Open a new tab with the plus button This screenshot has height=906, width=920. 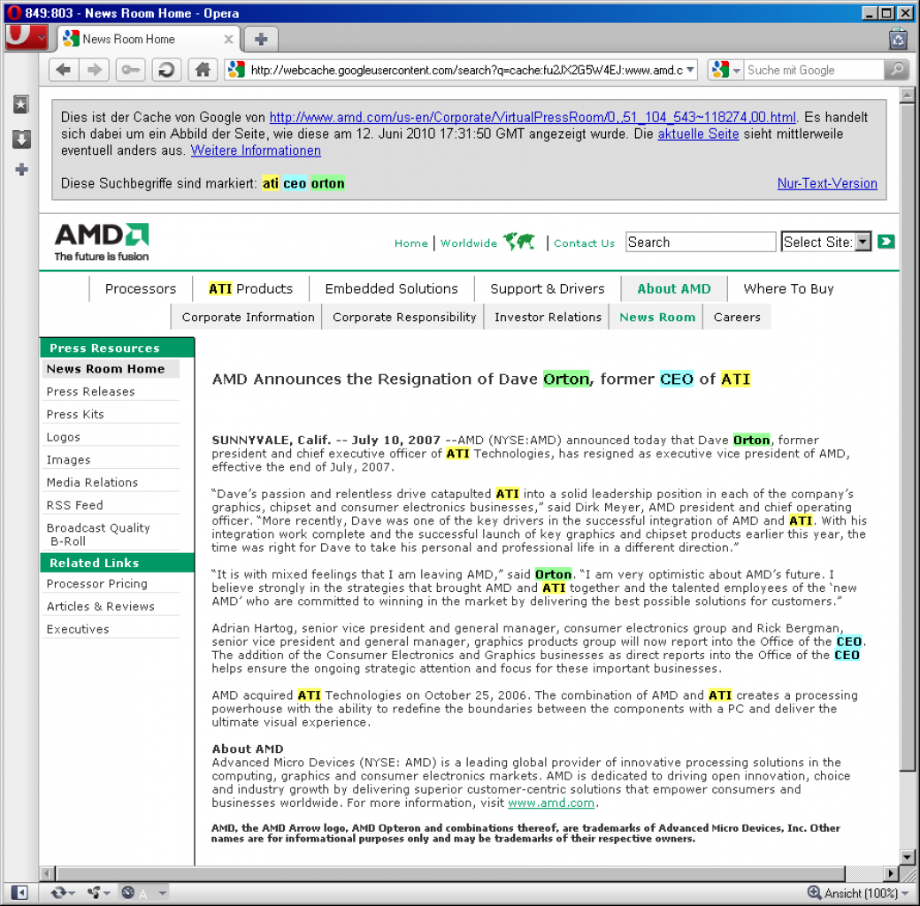[261, 39]
